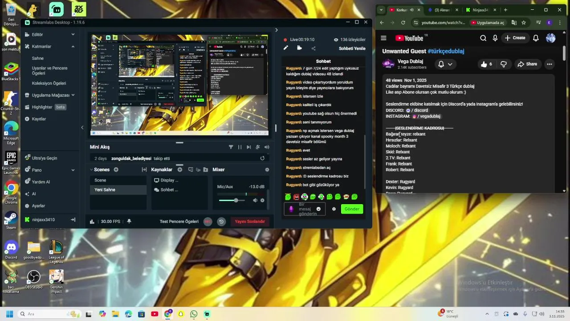Pause the Mini Akış alert queue
The image size is (570, 321).
point(240,147)
